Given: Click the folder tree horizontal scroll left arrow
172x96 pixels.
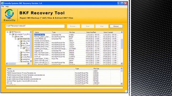Looking at the screenshot, I should [7, 63].
